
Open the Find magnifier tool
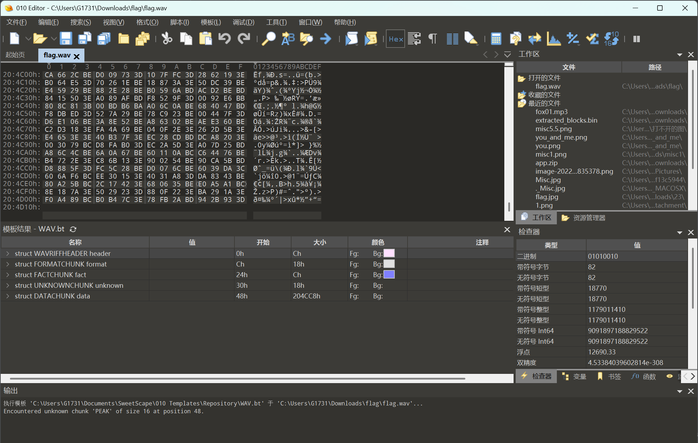coord(268,39)
